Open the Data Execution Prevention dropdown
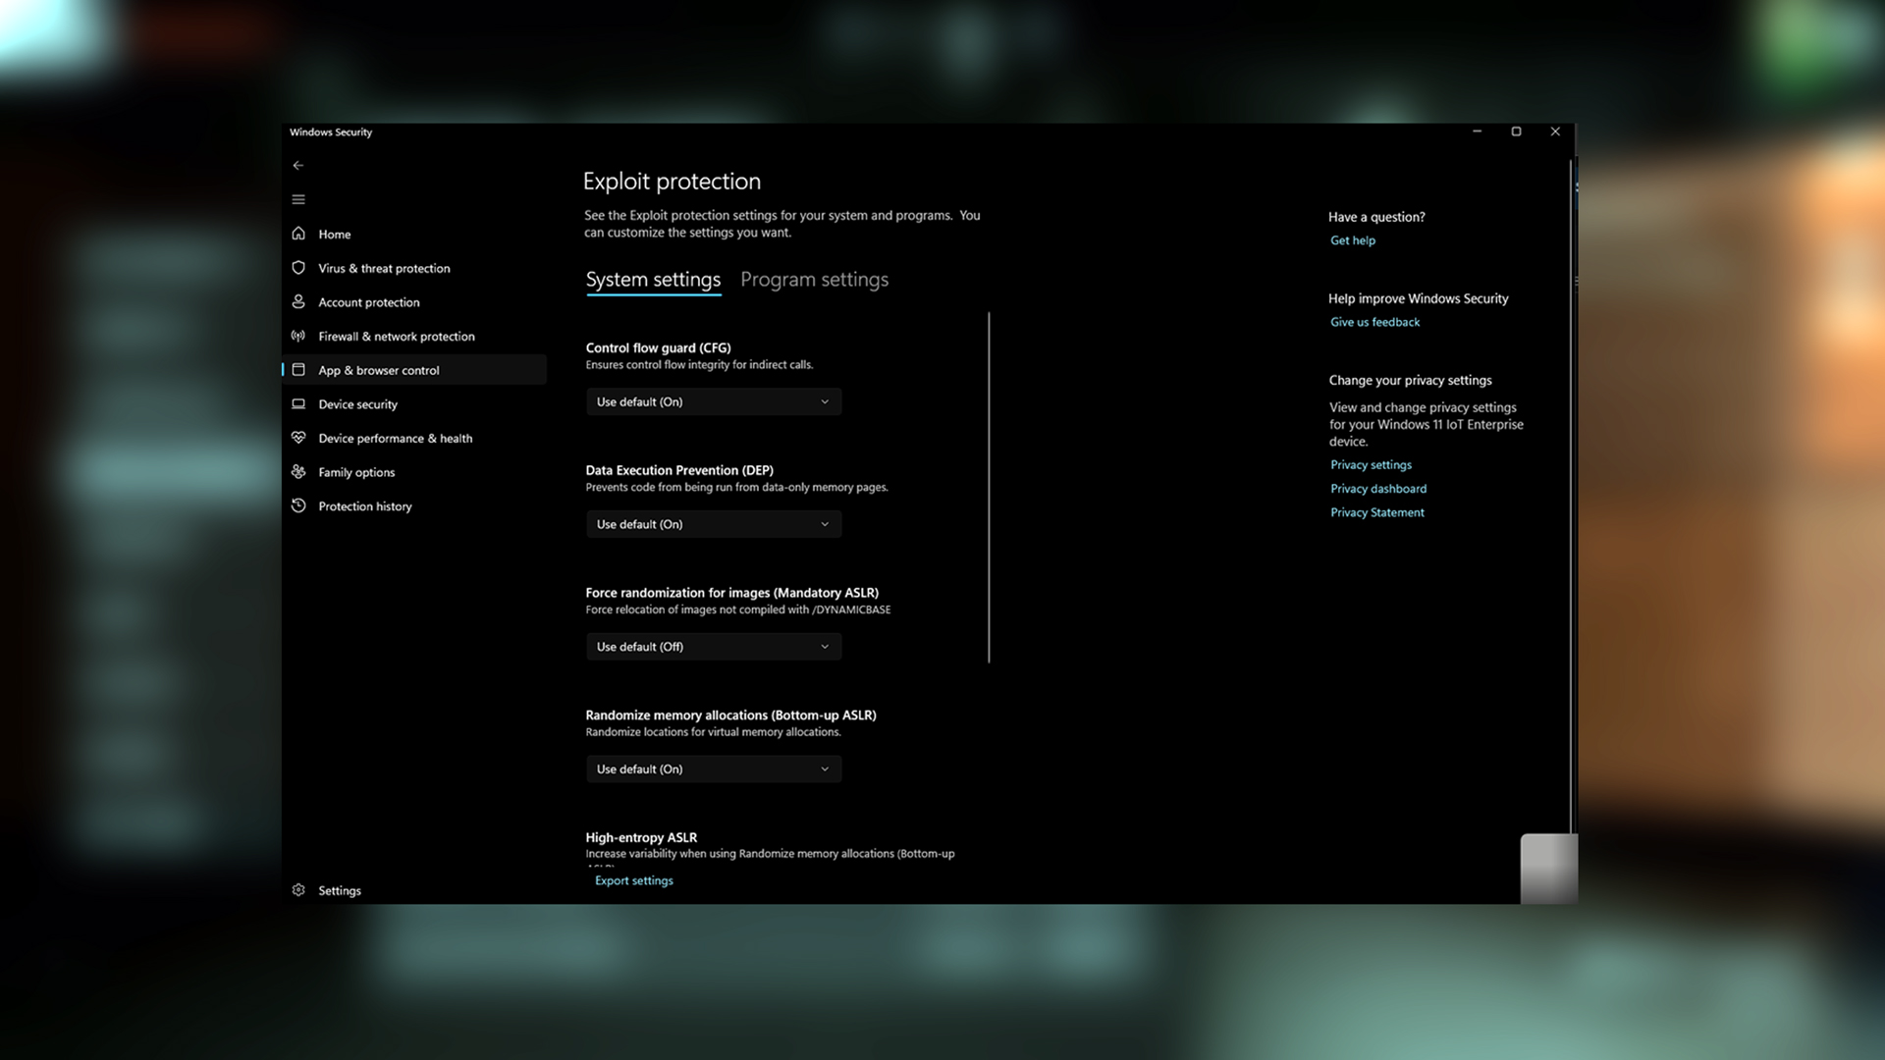1885x1060 pixels. (x=714, y=524)
